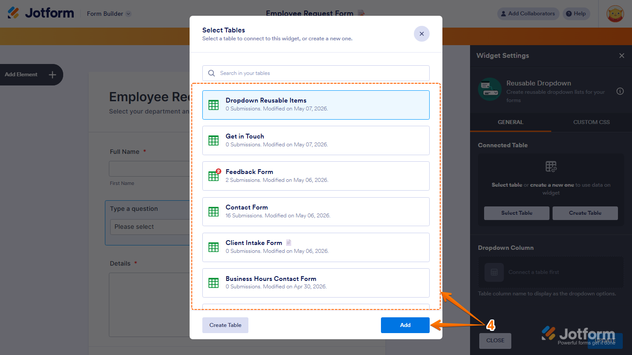The image size is (632, 355).
Task: Close the Select Tables dialog
Action: [421, 34]
